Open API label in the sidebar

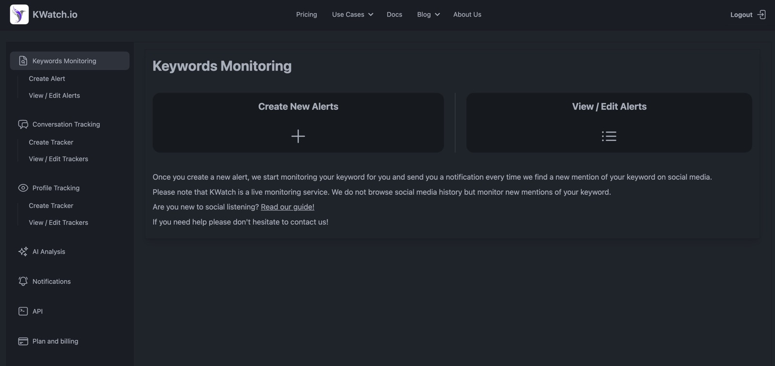37,311
